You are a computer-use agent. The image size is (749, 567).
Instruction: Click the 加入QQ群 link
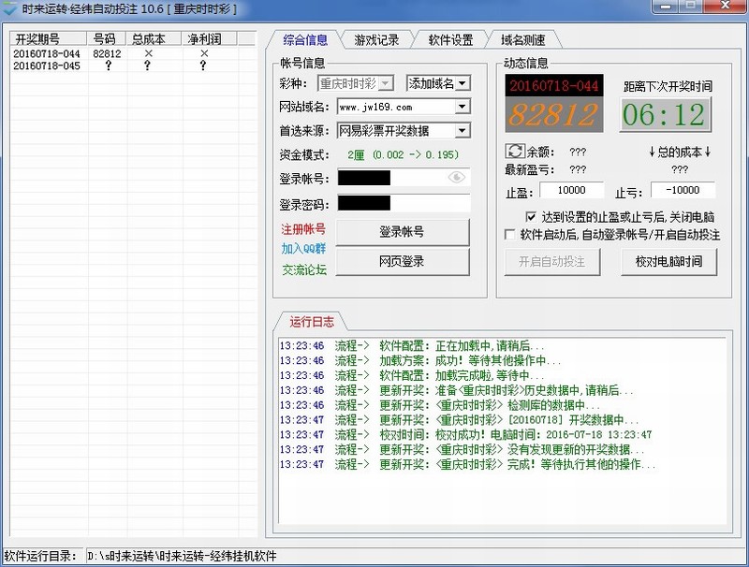(x=303, y=249)
